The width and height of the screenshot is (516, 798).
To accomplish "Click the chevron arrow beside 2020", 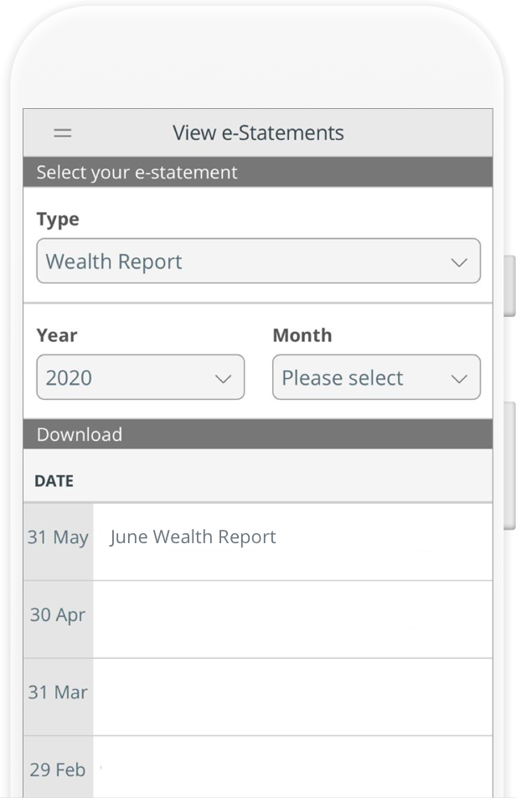I will click(x=223, y=379).
